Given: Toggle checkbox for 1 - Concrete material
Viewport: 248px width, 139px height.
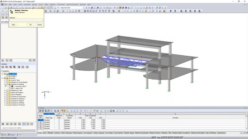Looking at the screenshot, I should click(x=10, y=86).
